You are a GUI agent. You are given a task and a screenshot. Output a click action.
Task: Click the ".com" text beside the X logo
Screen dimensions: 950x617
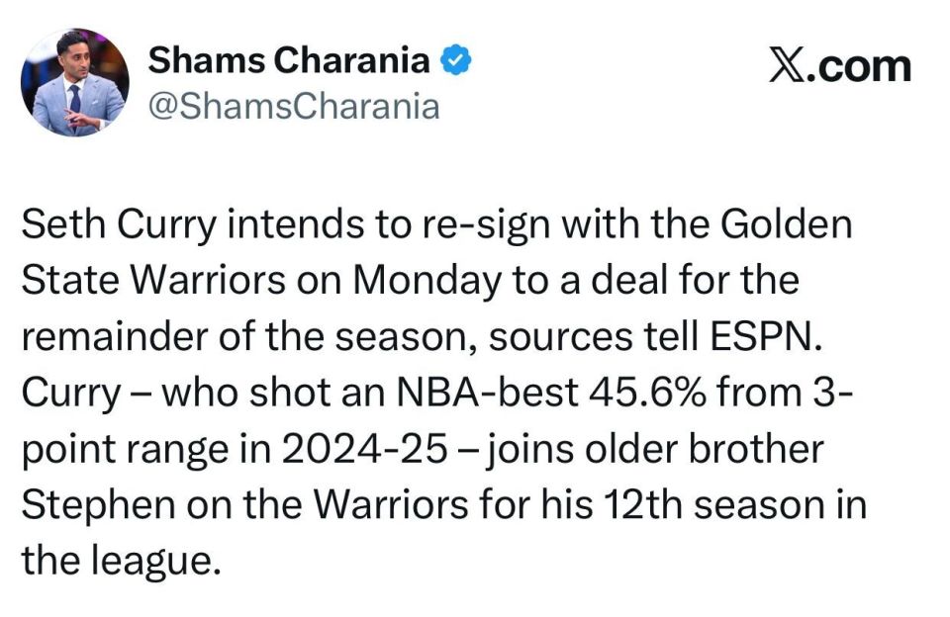pos(862,65)
